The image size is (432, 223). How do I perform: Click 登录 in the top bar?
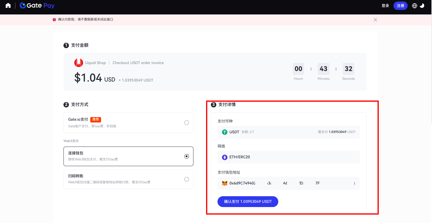385,6
